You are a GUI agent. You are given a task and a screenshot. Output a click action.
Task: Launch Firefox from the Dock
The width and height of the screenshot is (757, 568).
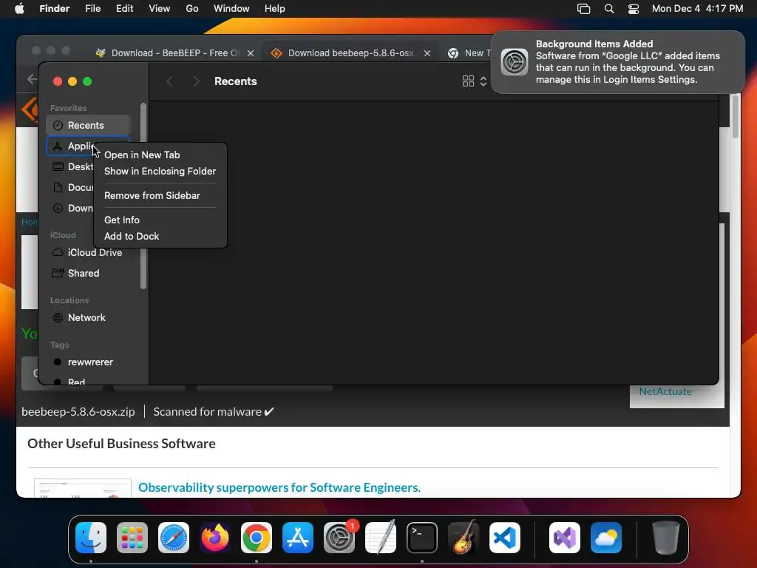(215, 538)
